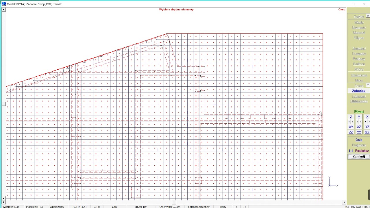Open the Przeguby menu item

pyautogui.click(x=359, y=53)
